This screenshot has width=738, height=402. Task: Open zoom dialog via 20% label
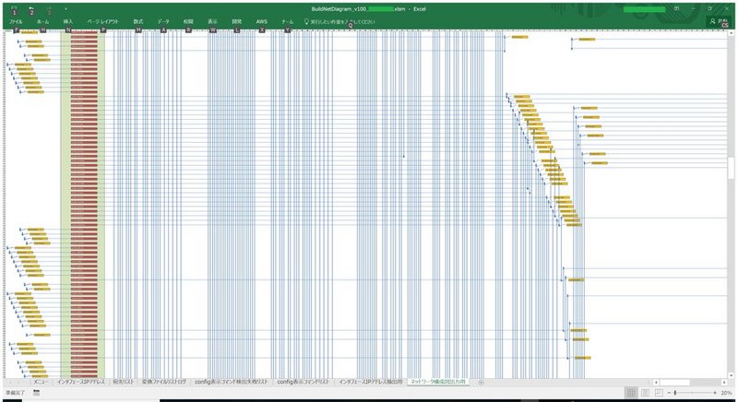pyautogui.click(x=726, y=393)
